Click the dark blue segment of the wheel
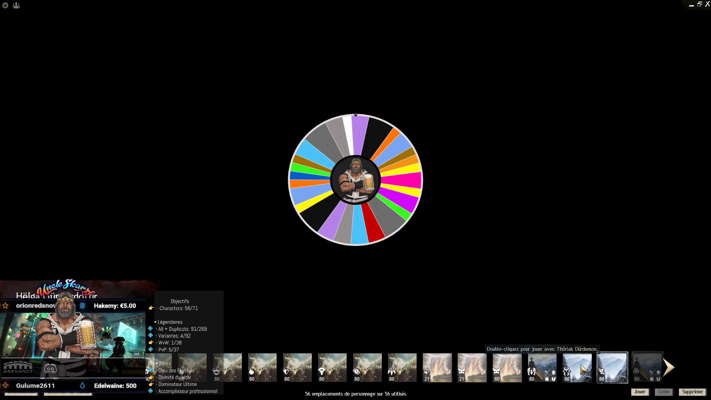Image resolution: width=711 pixels, height=400 pixels. tap(310, 176)
